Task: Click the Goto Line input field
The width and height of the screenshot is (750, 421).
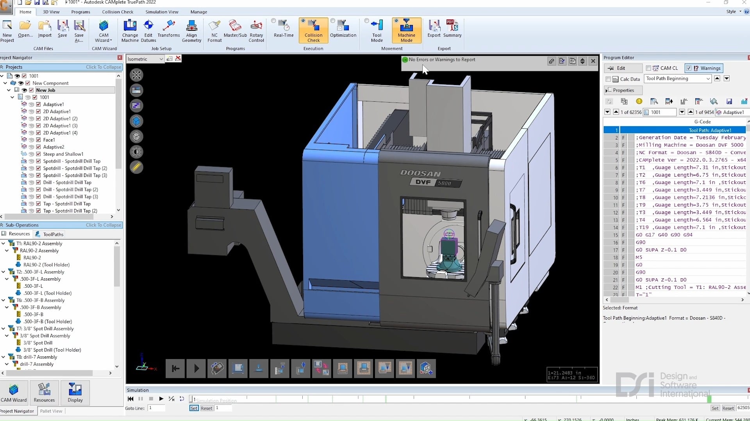Action: tap(156, 408)
